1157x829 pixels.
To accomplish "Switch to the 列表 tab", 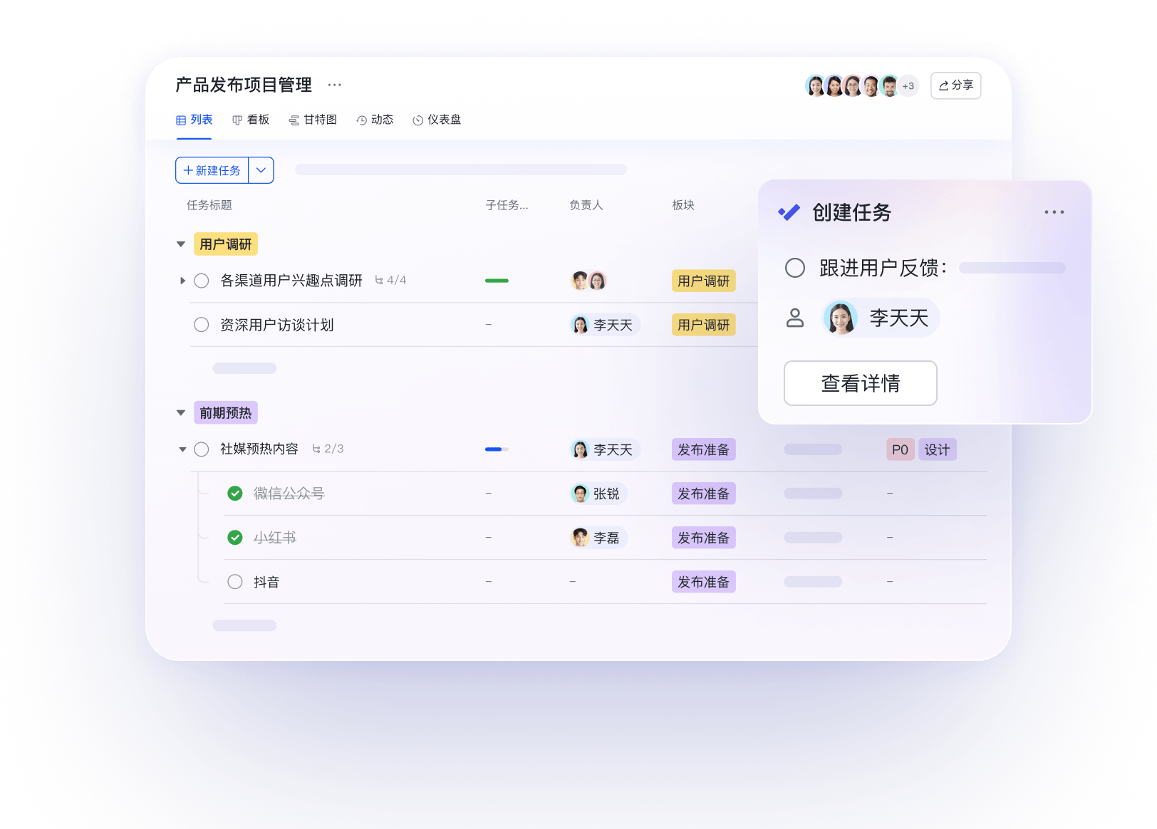I will pyautogui.click(x=194, y=120).
